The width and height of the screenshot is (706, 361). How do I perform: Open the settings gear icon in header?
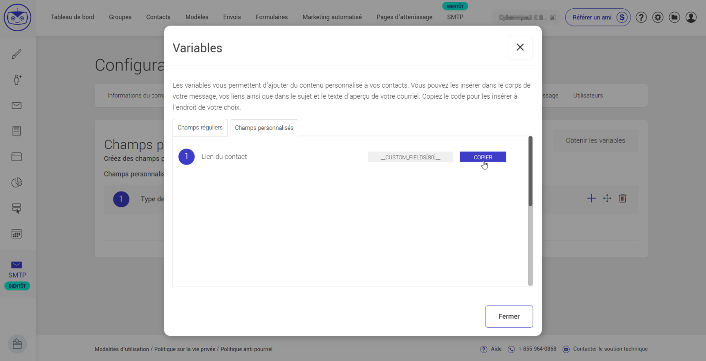point(658,17)
